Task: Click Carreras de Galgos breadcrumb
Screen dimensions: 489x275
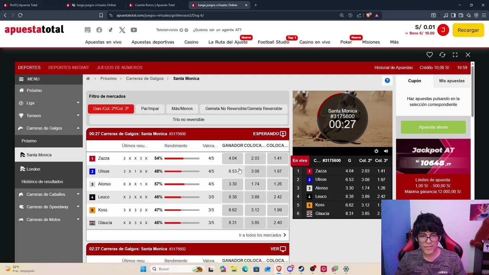Action: coord(145,79)
